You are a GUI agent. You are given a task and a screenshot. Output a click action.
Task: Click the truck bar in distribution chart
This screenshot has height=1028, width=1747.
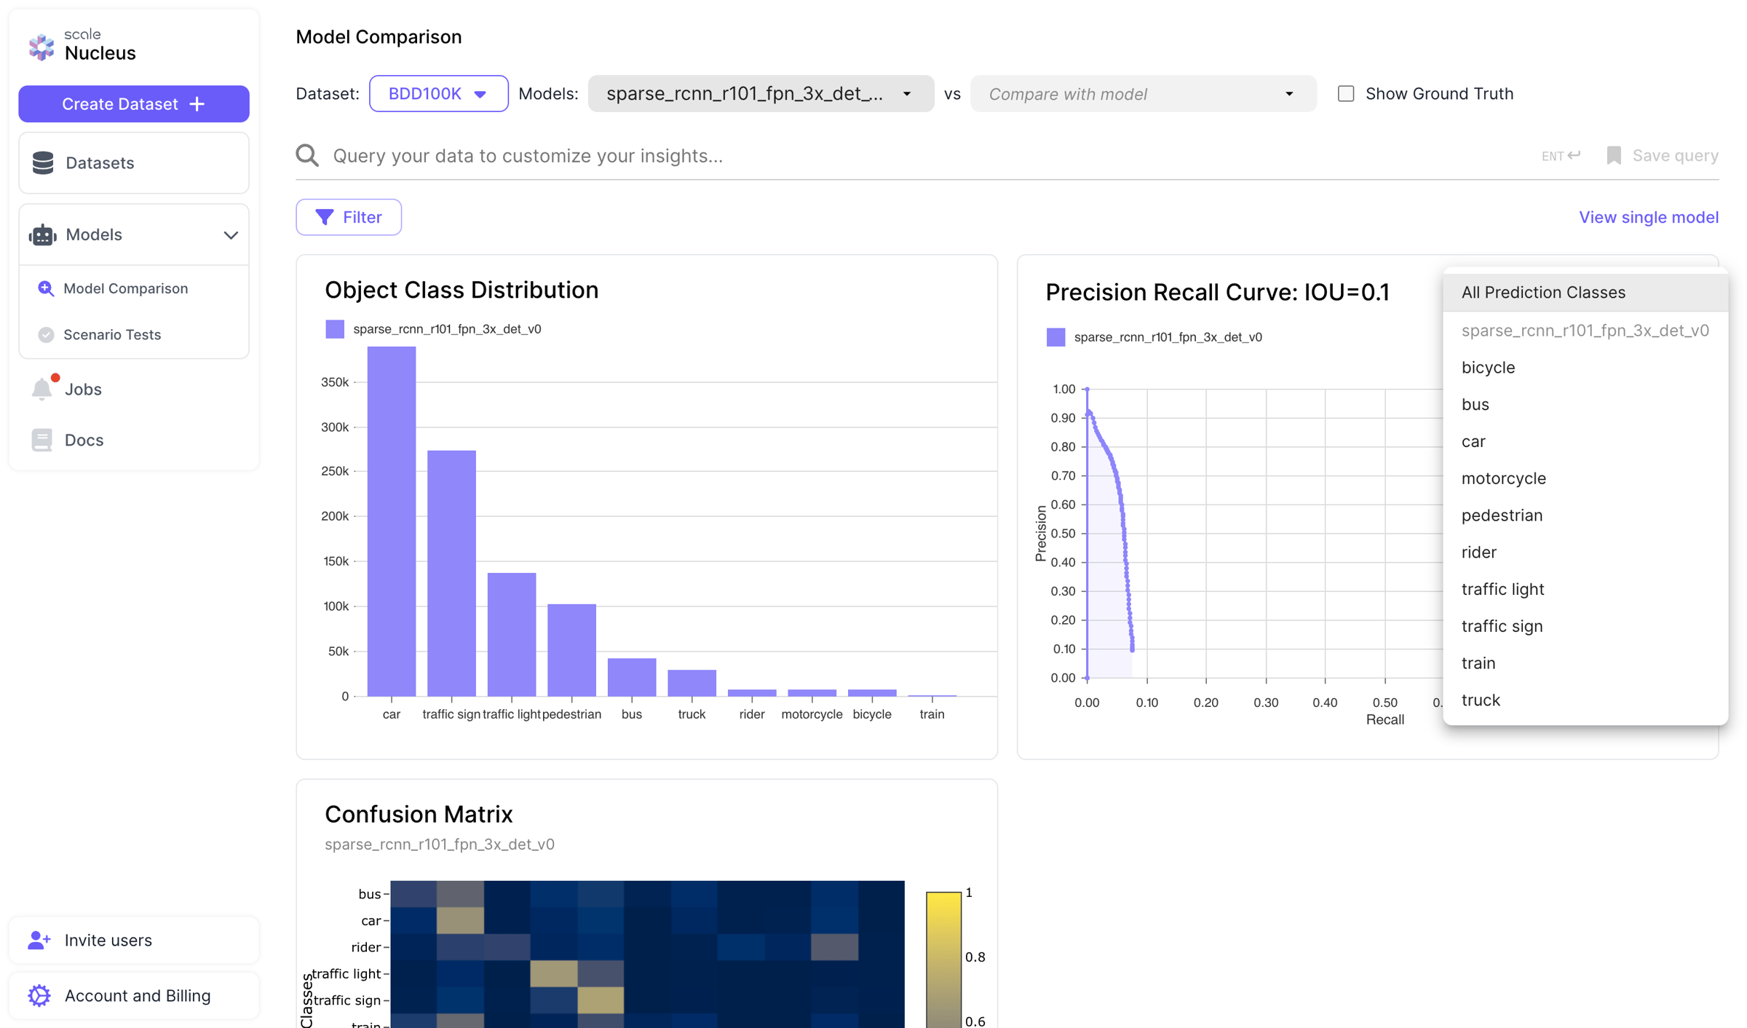692,683
